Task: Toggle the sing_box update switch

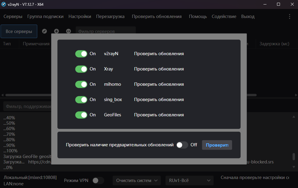Action: pyautogui.click(x=81, y=100)
